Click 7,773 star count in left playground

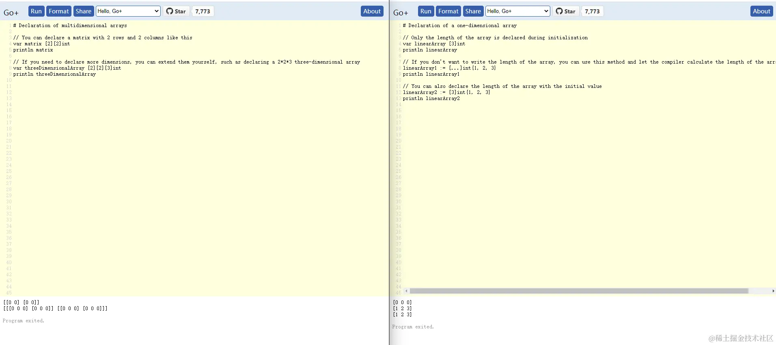coord(203,11)
